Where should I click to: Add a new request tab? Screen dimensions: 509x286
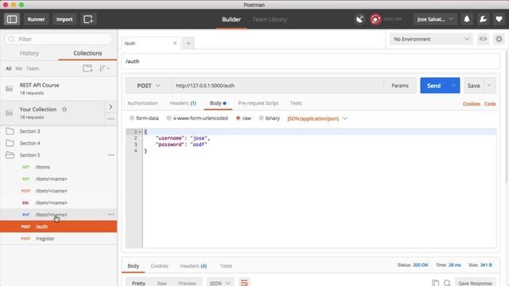click(x=188, y=43)
